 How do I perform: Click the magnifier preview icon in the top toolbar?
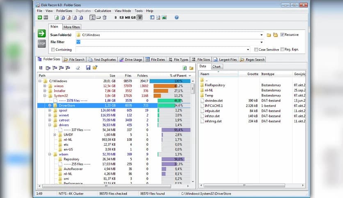pos(158,18)
